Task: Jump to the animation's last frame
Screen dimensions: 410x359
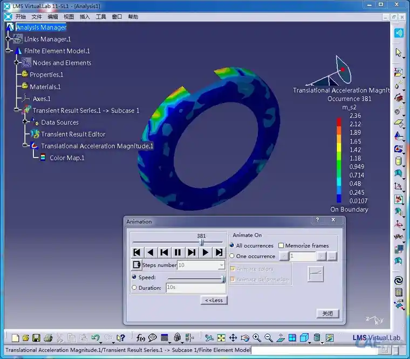Action: click(219, 252)
